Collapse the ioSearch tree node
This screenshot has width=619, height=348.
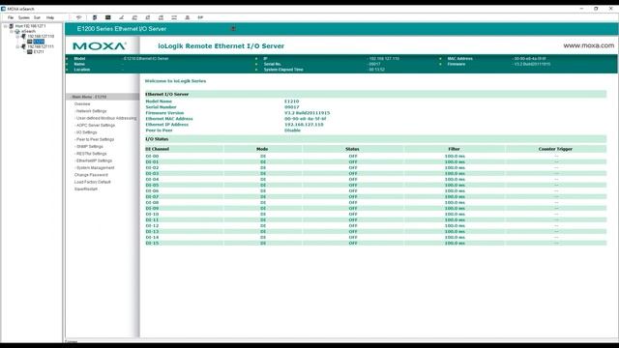point(12,31)
